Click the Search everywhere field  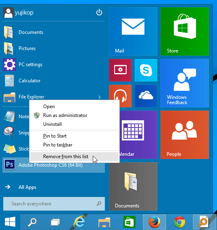pos(54,204)
